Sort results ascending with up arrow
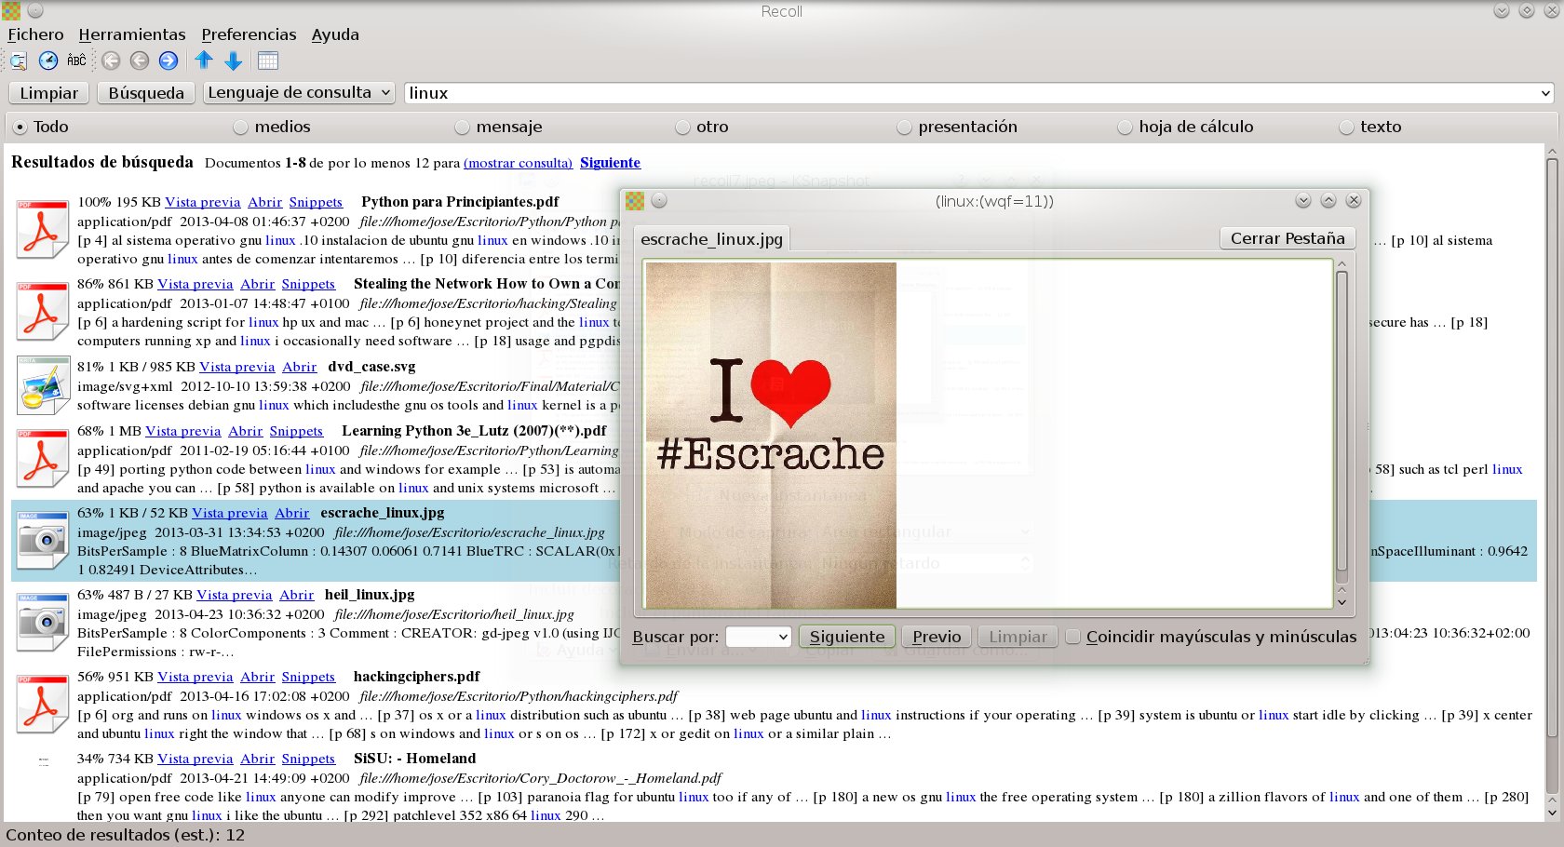 tap(204, 60)
